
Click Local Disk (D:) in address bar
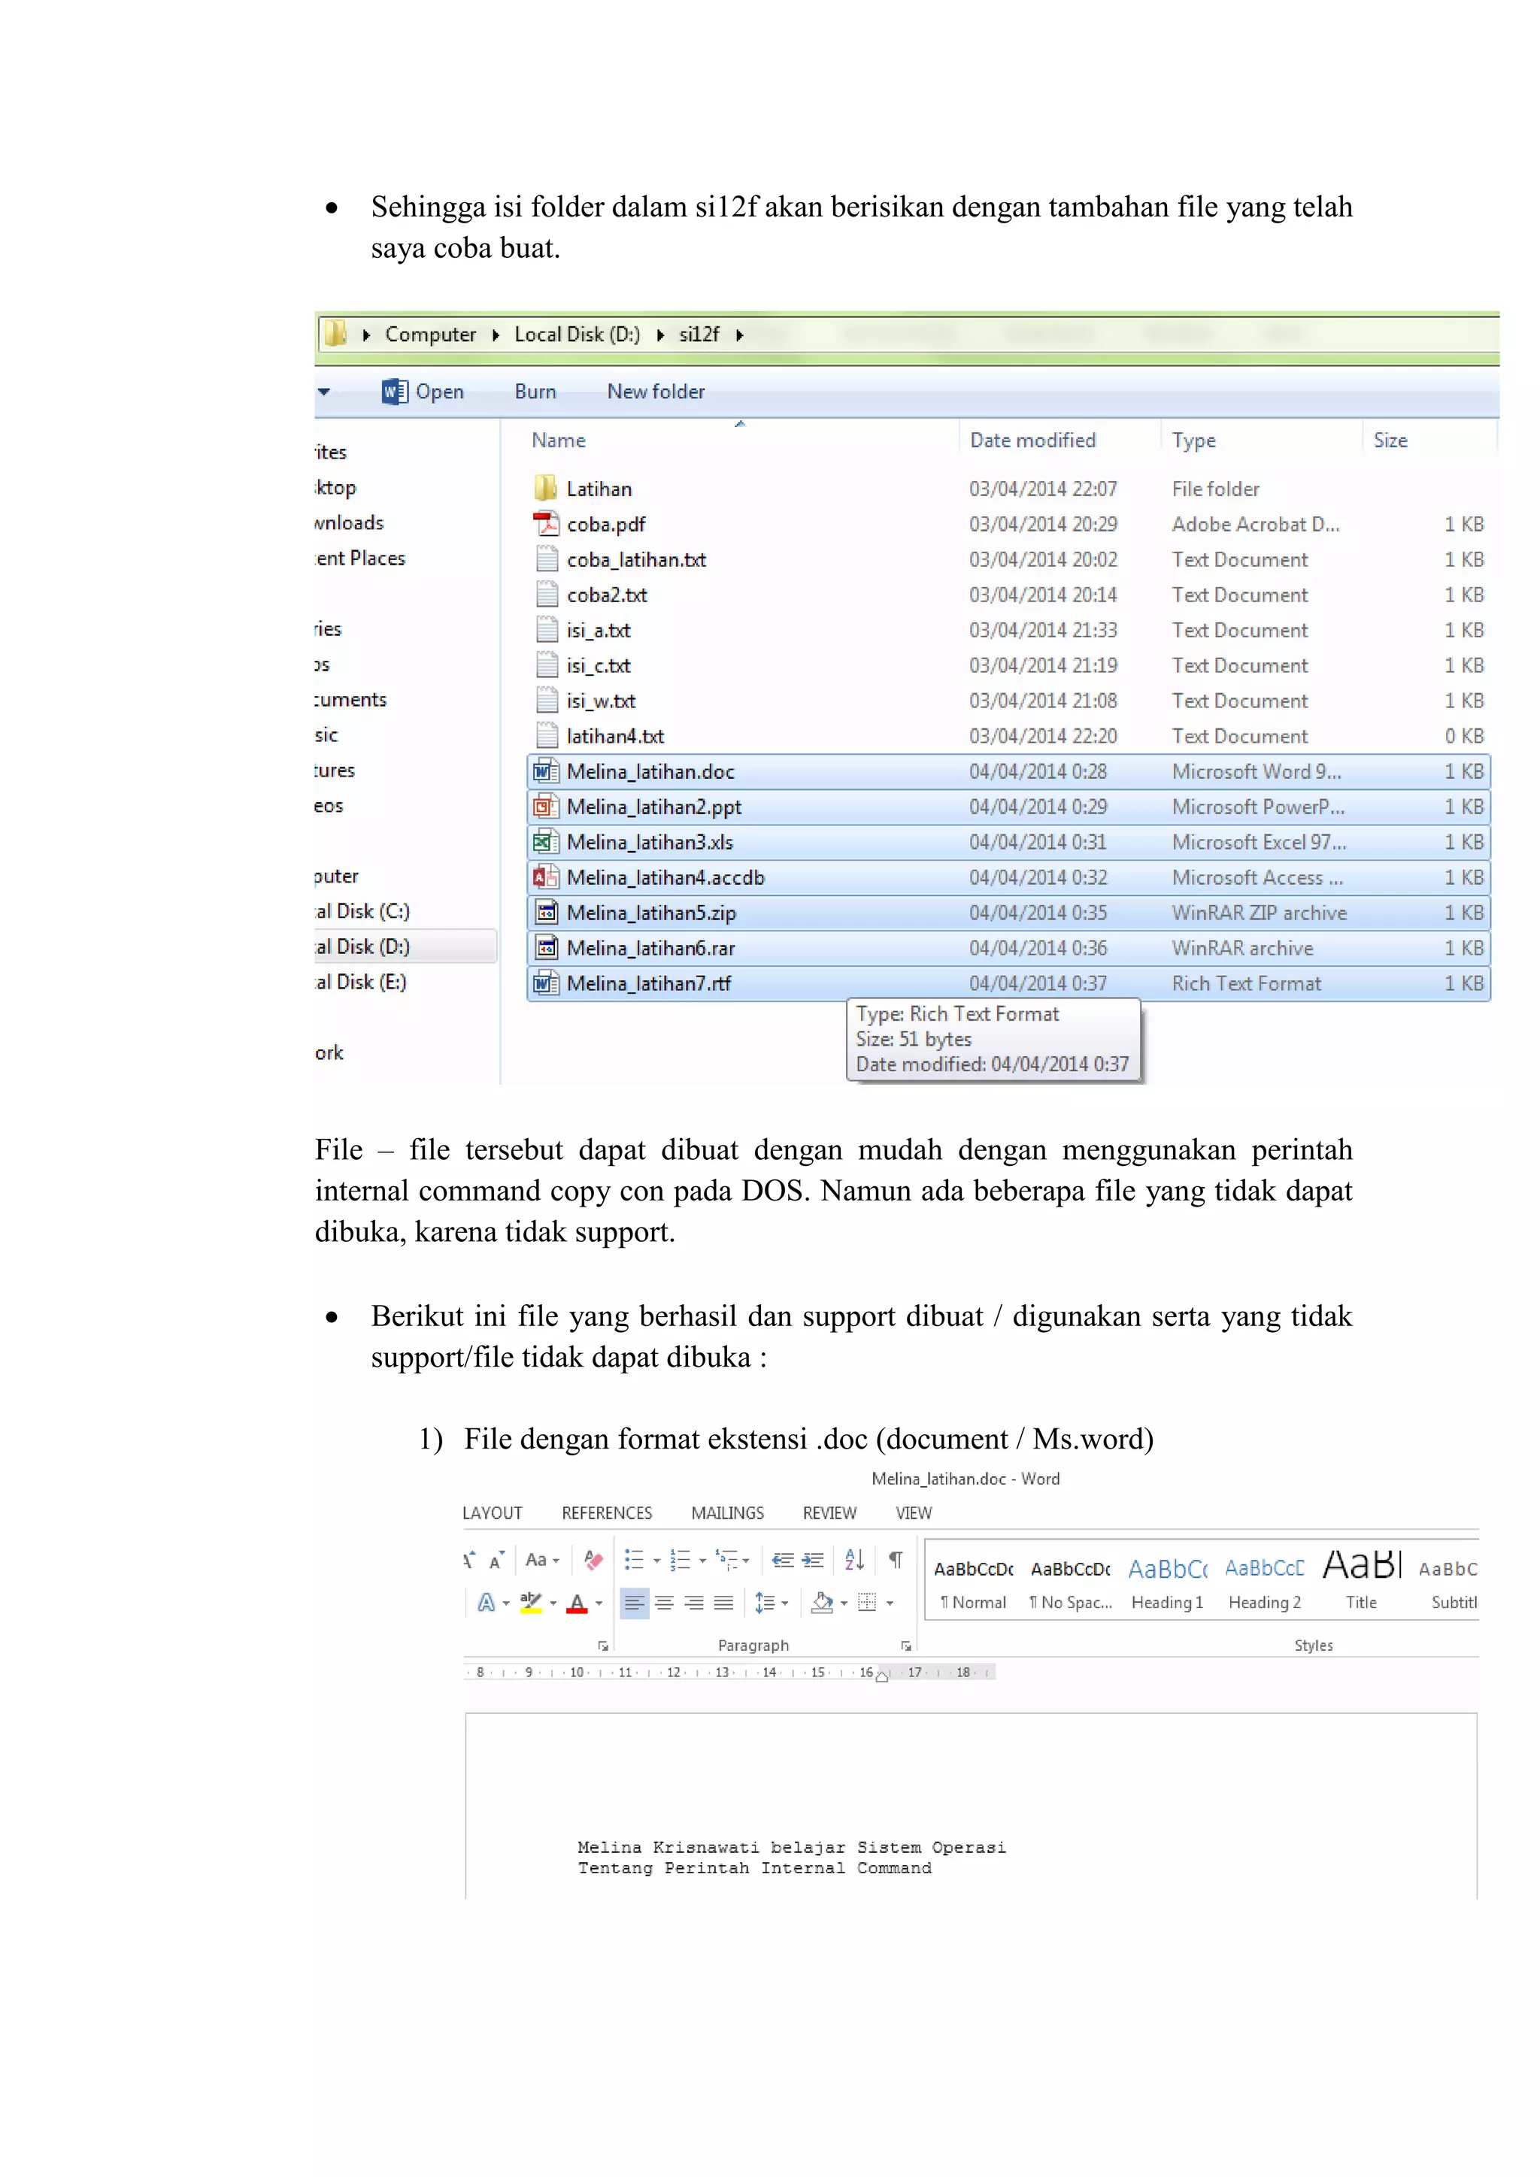(x=577, y=335)
